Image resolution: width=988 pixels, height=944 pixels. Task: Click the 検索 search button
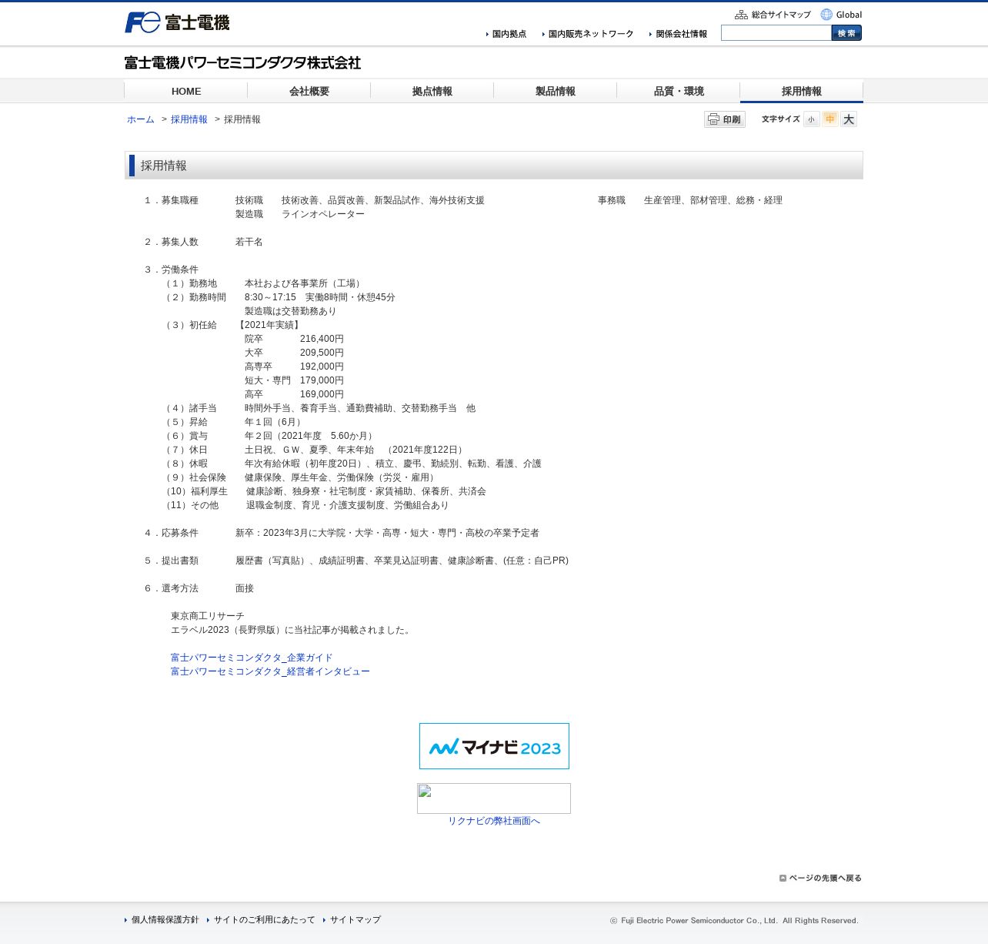click(846, 33)
